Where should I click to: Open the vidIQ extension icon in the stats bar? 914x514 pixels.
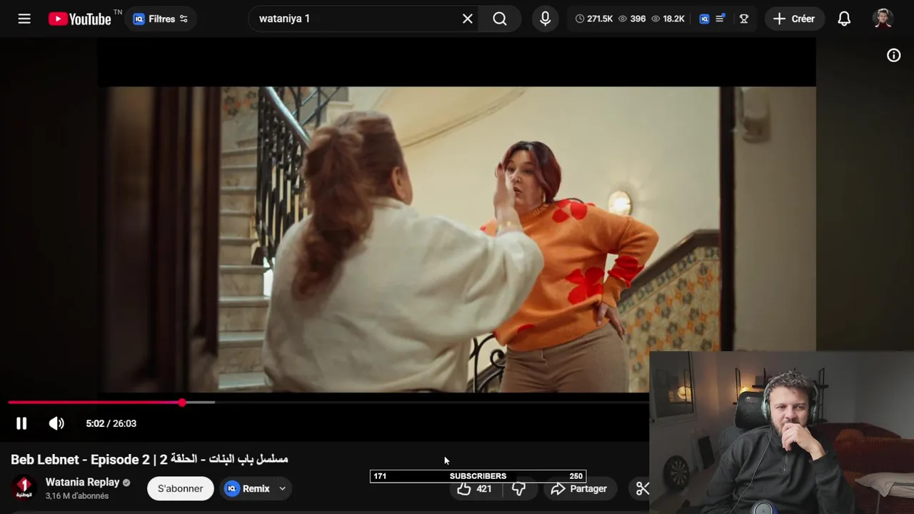click(x=704, y=19)
